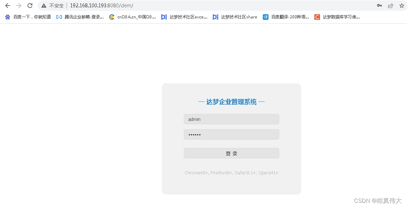This screenshot has height=207, width=407.
Task: Open the 达梦技术社区 exce... bookmark icon
Action: click(x=164, y=17)
